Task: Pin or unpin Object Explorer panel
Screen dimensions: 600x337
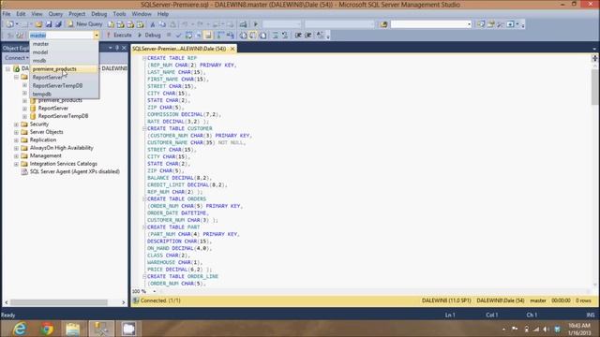Action: pos(117,48)
